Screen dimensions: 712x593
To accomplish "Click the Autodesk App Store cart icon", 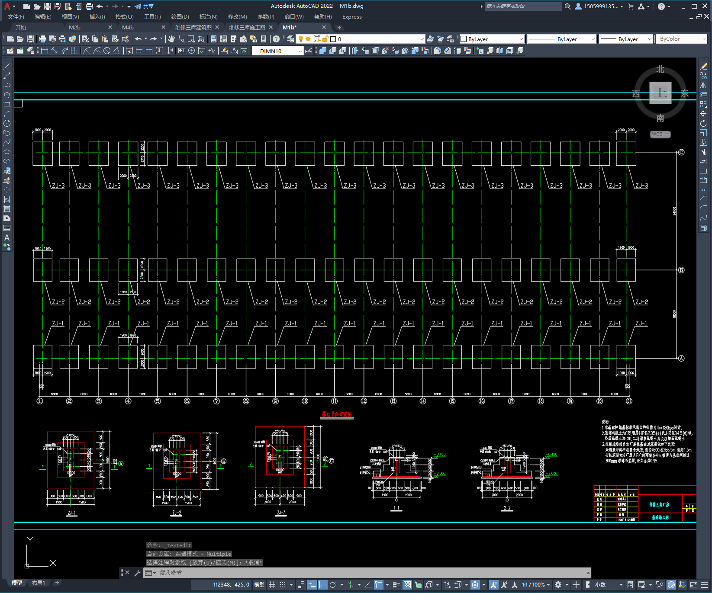I will [631, 6].
